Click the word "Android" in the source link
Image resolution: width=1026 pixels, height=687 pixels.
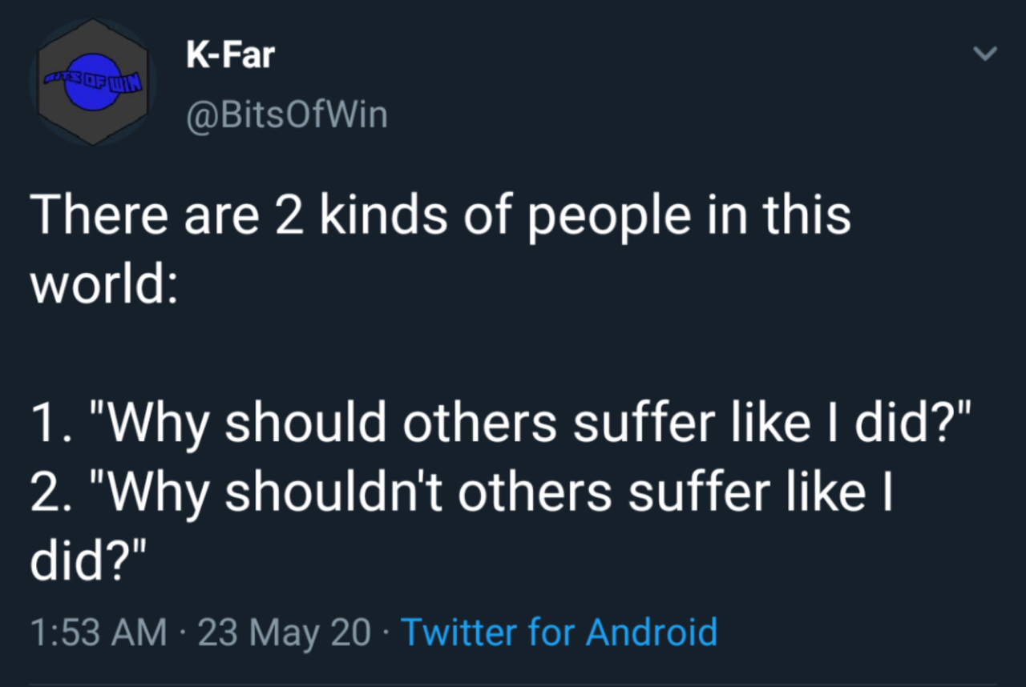point(651,632)
